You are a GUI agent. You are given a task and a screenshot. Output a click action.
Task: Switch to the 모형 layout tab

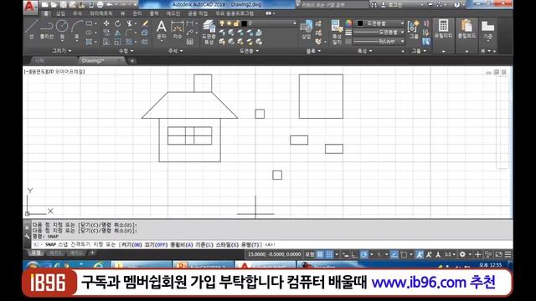click(36, 253)
